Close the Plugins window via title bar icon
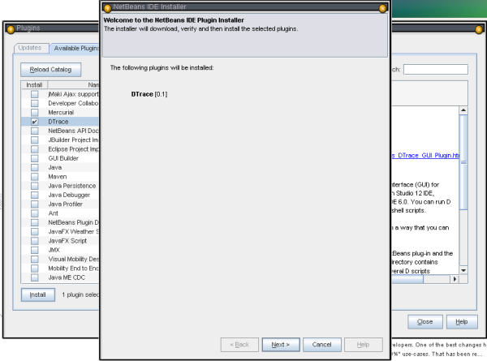 479,29
